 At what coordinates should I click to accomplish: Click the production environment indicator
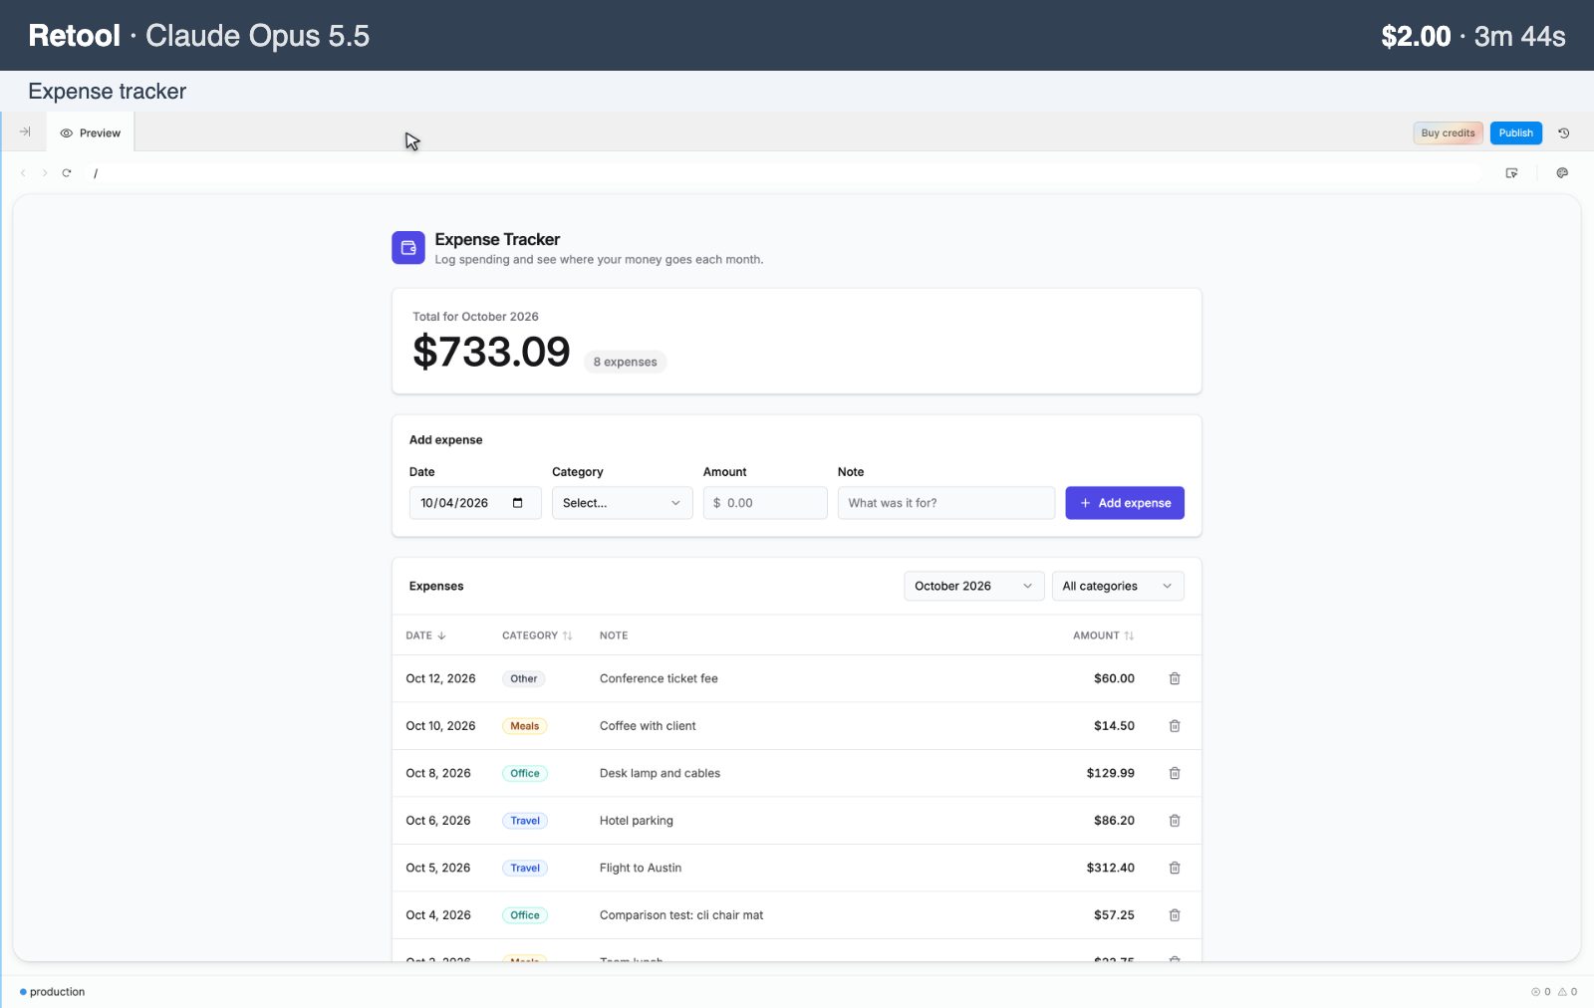coord(52,992)
